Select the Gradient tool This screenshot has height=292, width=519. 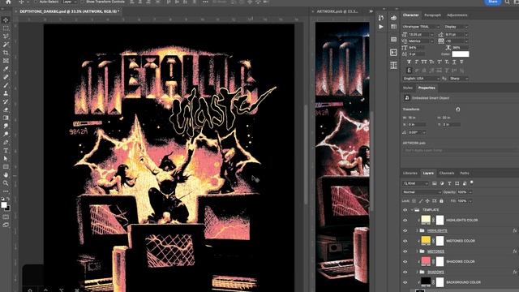click(x=6, y=118)
